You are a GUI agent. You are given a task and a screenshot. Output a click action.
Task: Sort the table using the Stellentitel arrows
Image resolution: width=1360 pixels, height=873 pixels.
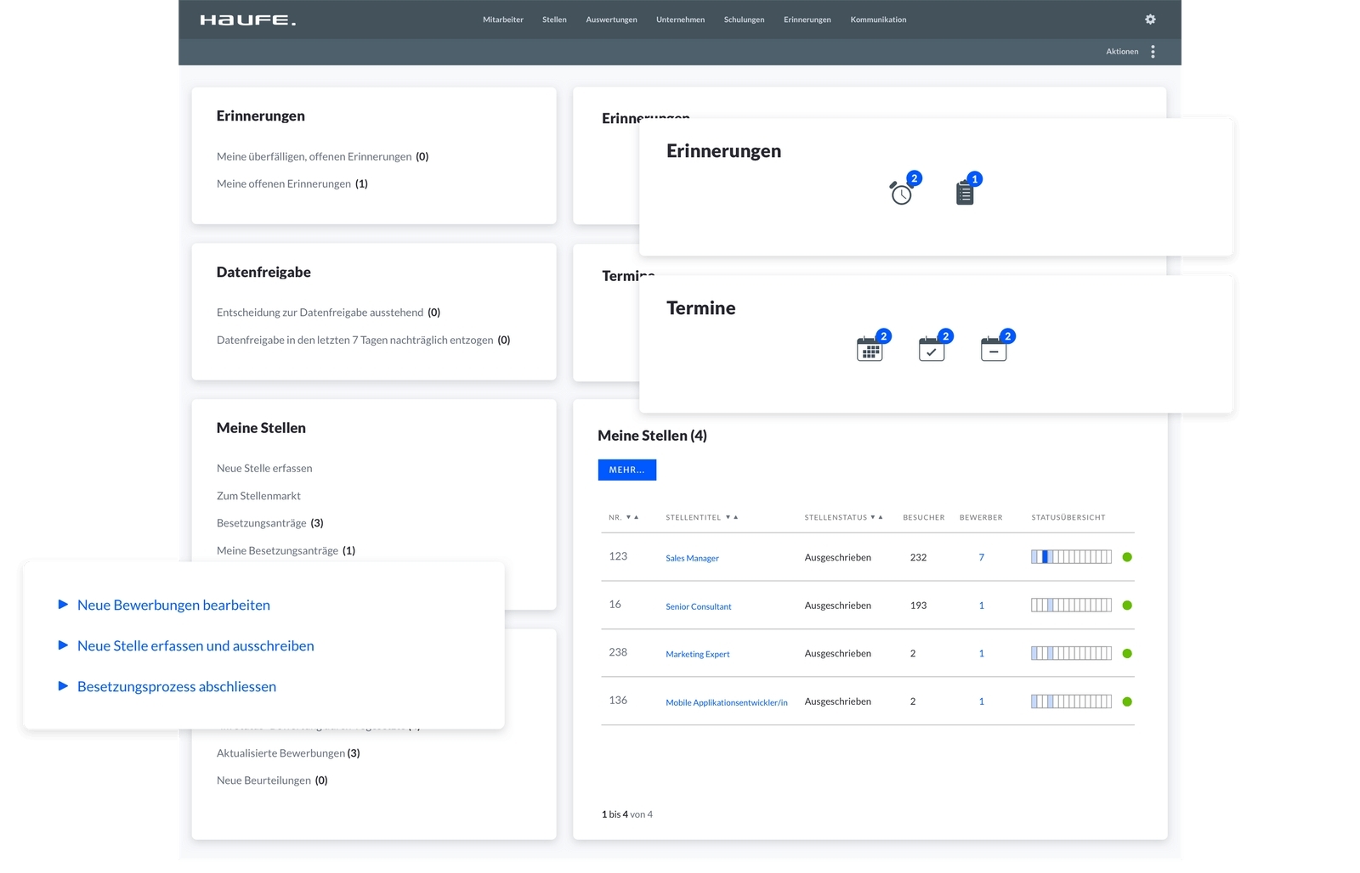point(732,517)
